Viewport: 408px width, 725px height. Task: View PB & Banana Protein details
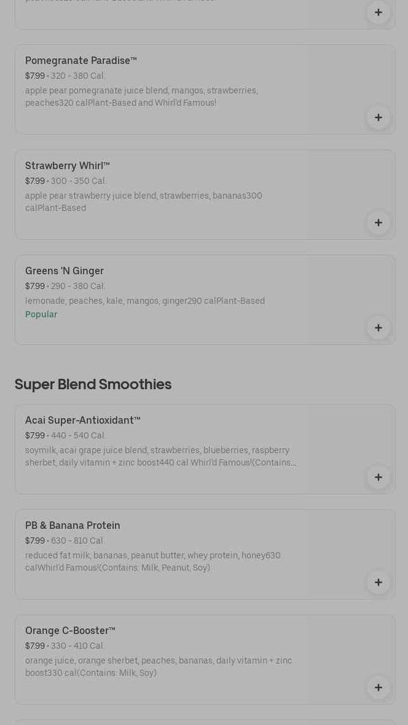point(73,525)
